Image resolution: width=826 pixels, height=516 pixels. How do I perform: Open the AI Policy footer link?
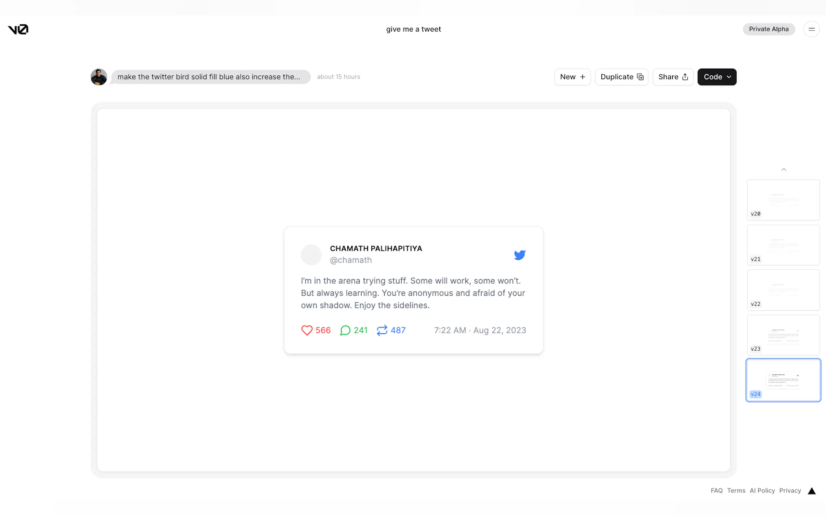[x=762, y=490]
